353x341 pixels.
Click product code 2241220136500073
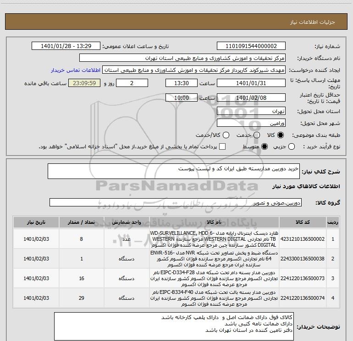tap(303, 278)
